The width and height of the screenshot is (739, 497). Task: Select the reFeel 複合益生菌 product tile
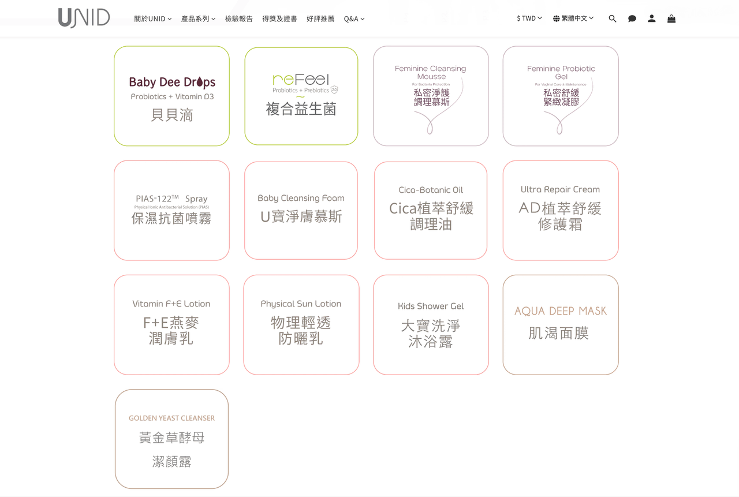pos(301,96)
